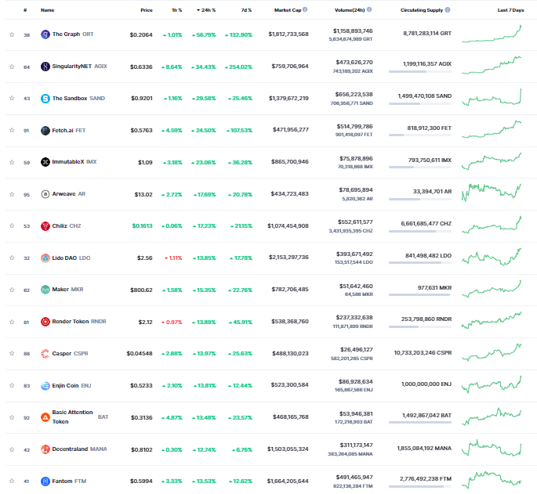537x494 pixels.
Task: Open Render Token RNDR coin page
Action: coord(79,322)
